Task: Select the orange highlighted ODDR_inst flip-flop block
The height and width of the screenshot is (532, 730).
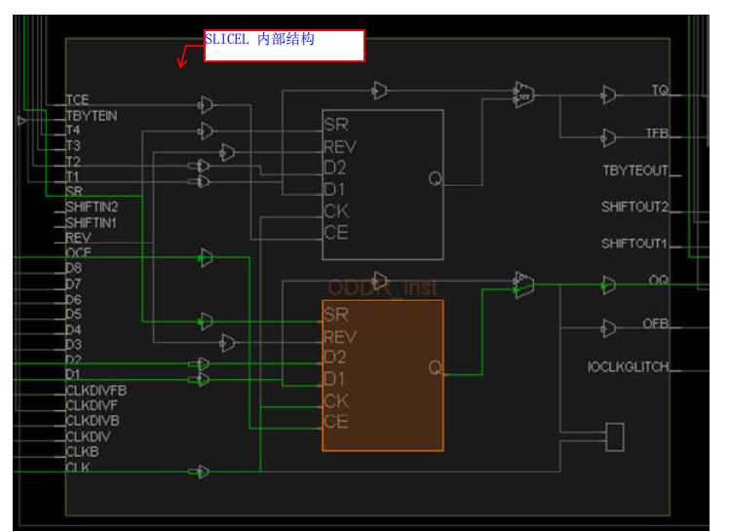Action: [383, 375]
